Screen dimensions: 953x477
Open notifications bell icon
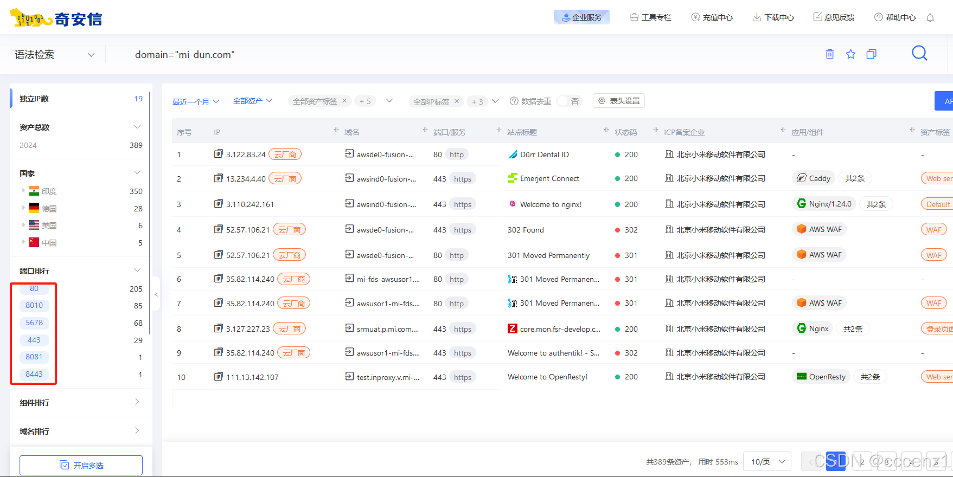click(930, 17)
